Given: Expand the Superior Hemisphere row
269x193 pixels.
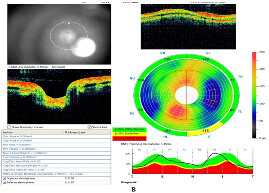Looking at the screenshot, I should click(4, 178).
